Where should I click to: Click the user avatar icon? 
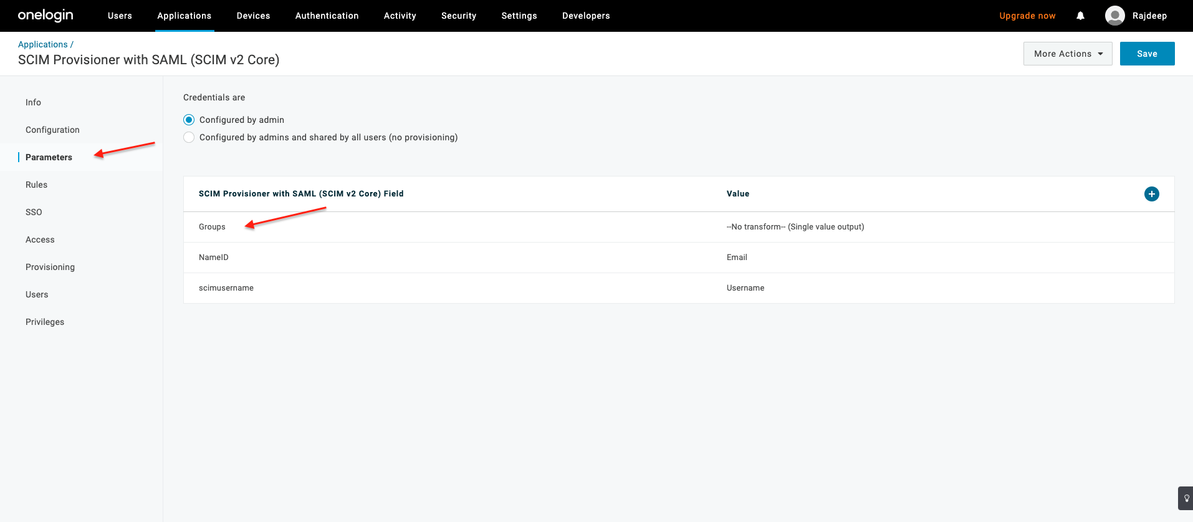click(1114, 16)
